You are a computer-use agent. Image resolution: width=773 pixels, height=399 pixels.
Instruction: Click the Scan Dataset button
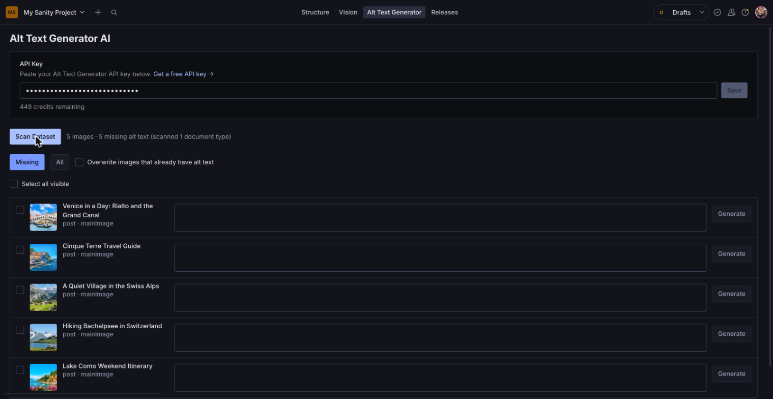pos(35,136)
